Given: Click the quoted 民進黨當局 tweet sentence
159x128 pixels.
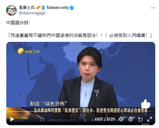Looking at the screenshot, I should [x=80, y=35].
